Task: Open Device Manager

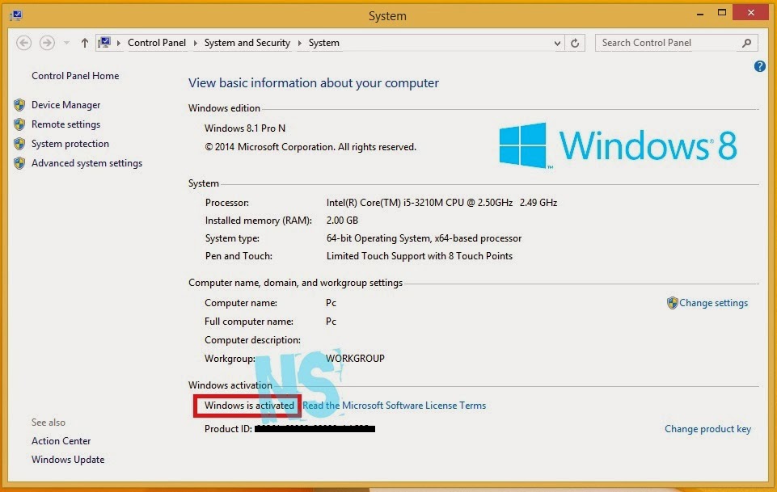Action: pyautogui.click(x=66, y=105)
